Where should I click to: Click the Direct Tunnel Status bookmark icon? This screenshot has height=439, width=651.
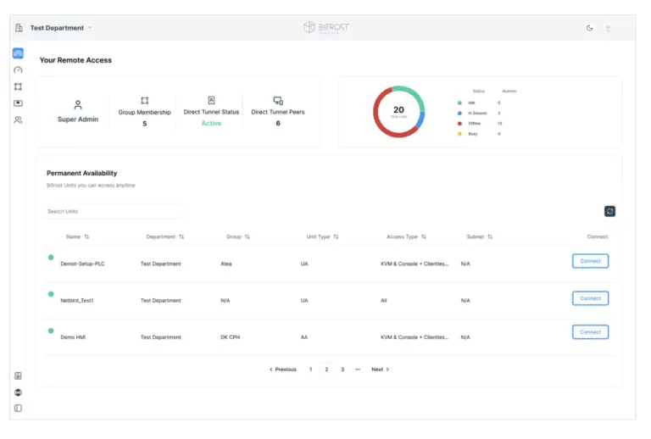(211, 100)
